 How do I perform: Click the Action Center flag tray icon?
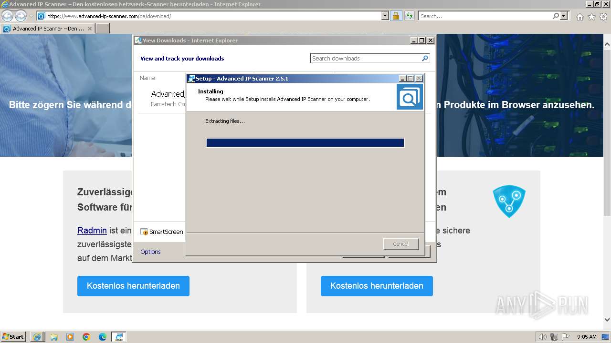(565, 337)
